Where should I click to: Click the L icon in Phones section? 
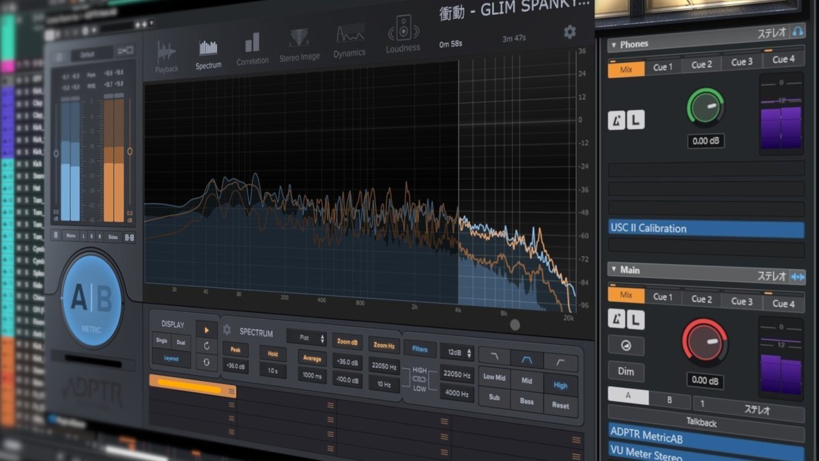(635, 121)
